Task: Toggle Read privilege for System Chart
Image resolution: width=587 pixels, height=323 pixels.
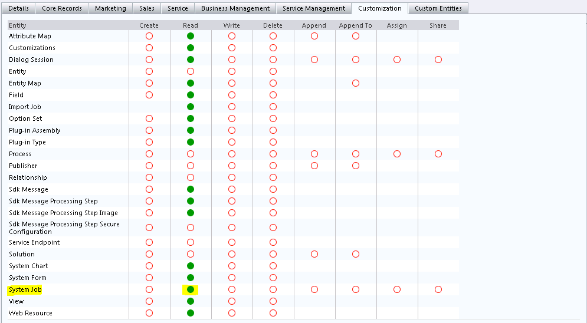Action: (191, 266)
